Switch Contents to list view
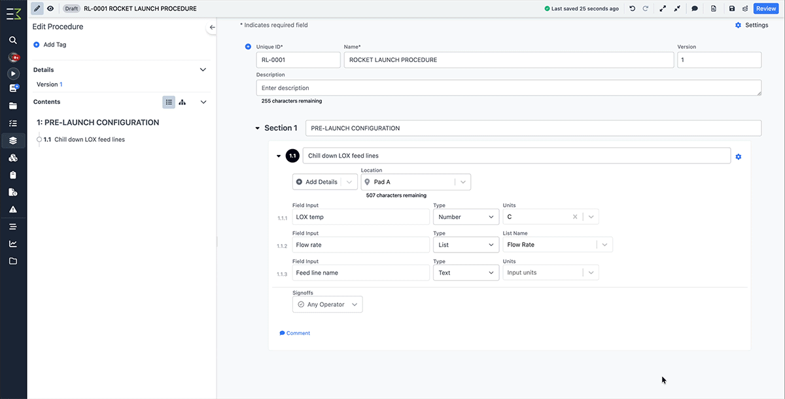The height and width of the screenshot is (399, 785). [169, 102]
